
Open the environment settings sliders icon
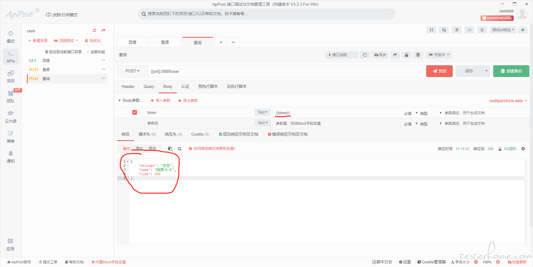(x=482, y=30)
